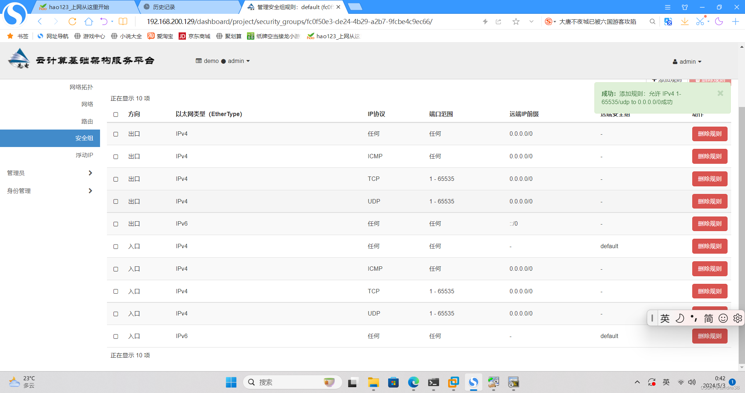Check the ingress IPv4 default group rule
The width and height of the screenshot is (745, 393).
point(116,246)
